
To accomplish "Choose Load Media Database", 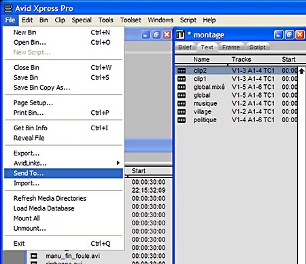I will point(63,208).
